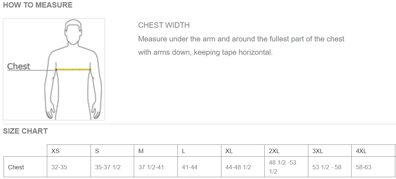Click the Chest row label in table
396x179 pixels.
tap(16, 167)
